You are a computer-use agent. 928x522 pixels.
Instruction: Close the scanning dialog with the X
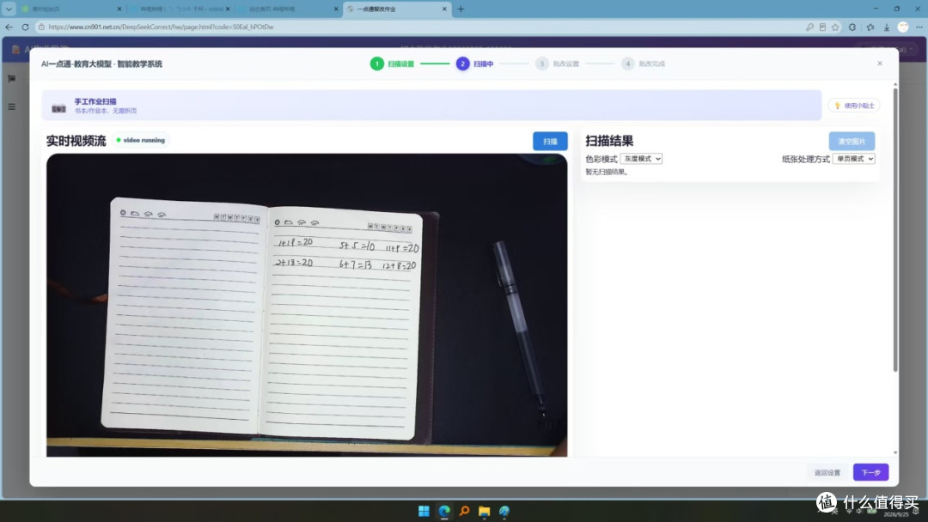click(880, 64)
